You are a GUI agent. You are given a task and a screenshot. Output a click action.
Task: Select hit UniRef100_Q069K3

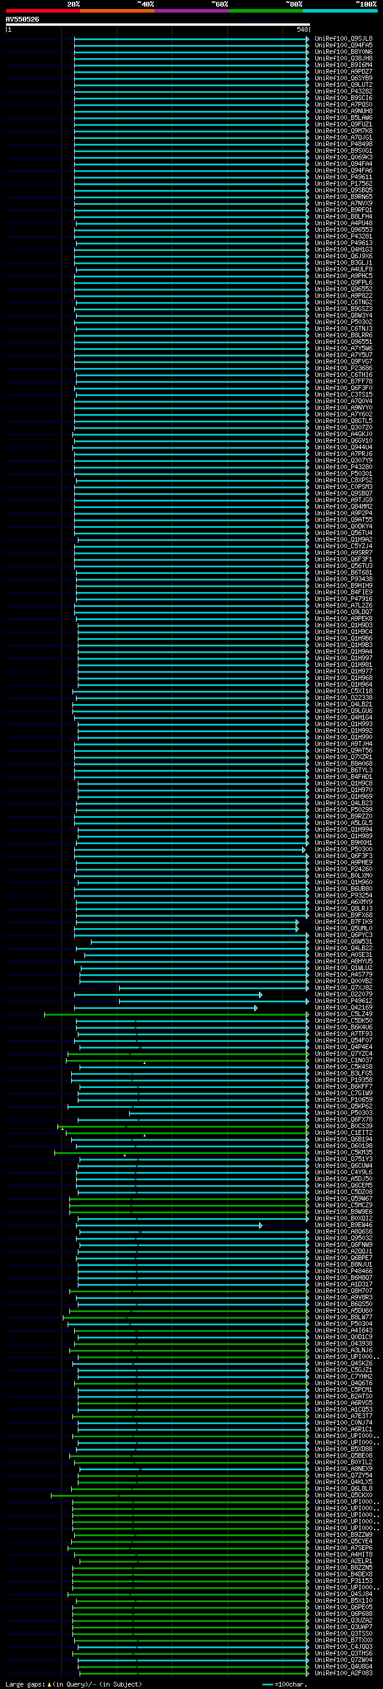[x=344, y=158]
